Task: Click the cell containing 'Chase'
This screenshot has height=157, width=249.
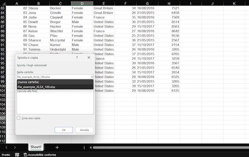Action: click(x=39, y=45)
